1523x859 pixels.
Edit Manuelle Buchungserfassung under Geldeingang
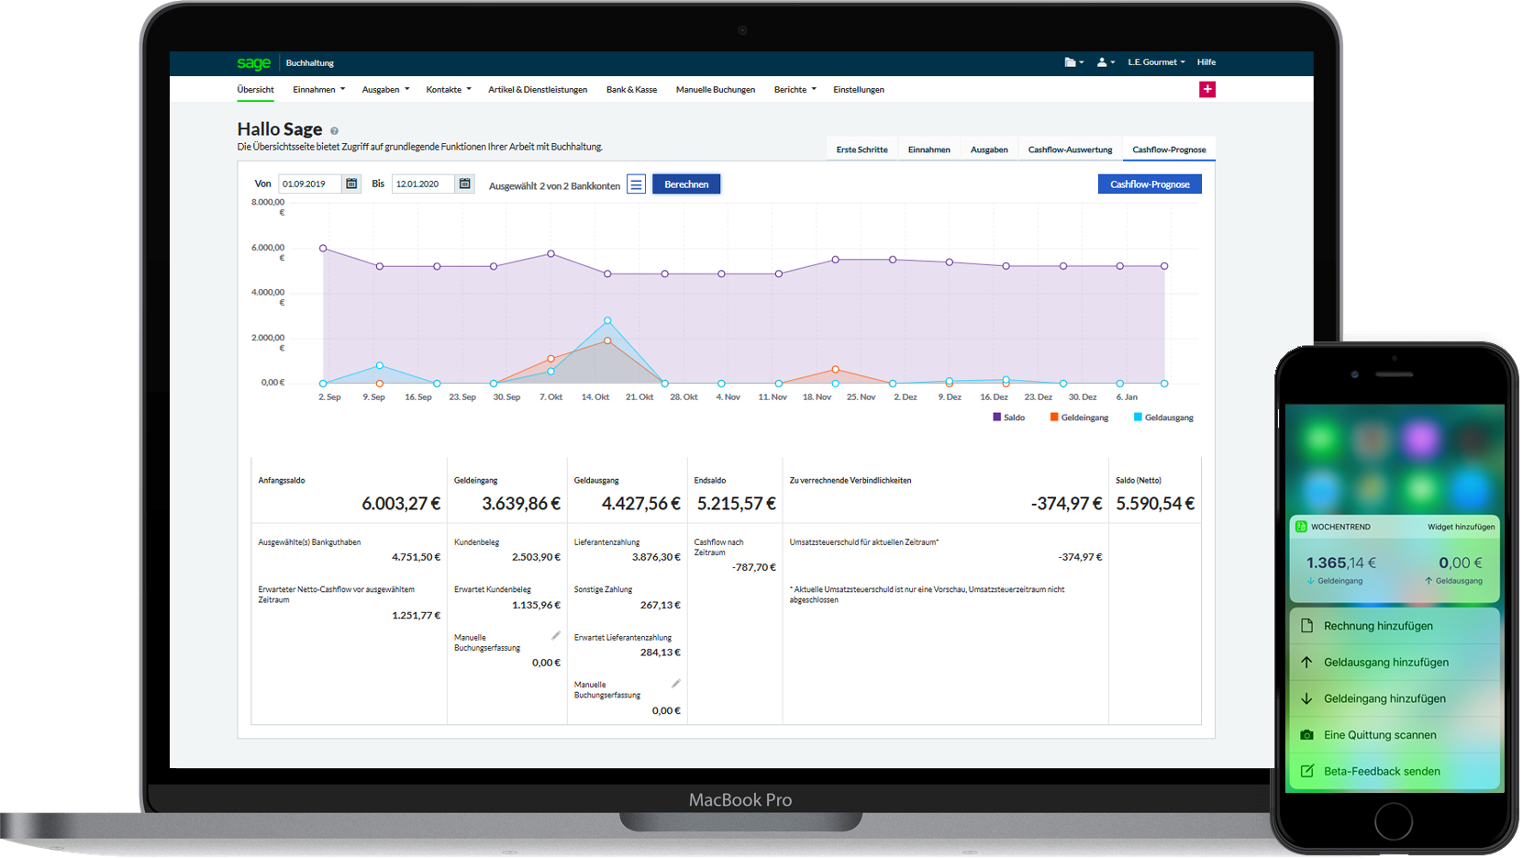556,635
